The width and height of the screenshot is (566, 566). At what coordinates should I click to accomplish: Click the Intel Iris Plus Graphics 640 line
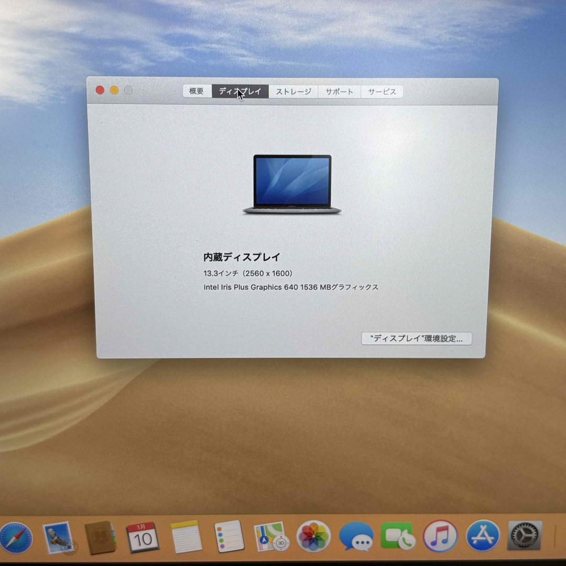click(291, 287)
